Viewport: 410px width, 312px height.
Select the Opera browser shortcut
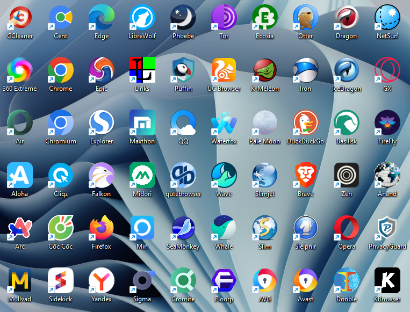coord(347,228)
